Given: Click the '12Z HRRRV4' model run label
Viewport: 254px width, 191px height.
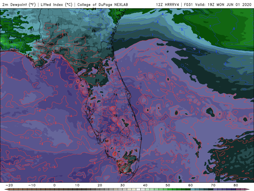Looking at the screenshot, I should coord(168,4).
